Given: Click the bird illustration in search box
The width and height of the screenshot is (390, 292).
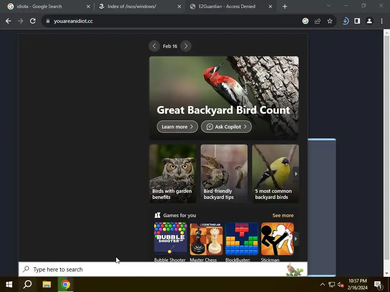Looking at the screenshot, I should pyautogui.click(x=294, y=270).
